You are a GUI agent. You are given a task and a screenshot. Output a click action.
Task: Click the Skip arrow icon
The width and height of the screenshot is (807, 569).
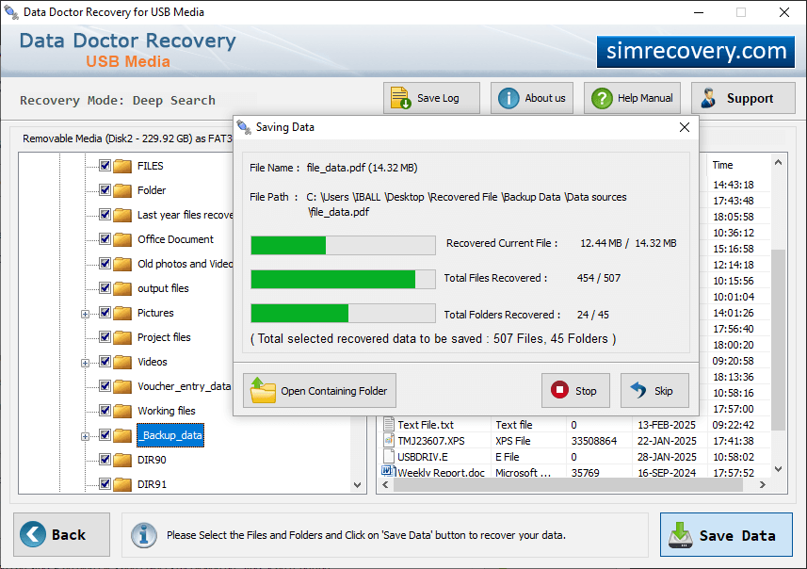coord(638,390)
